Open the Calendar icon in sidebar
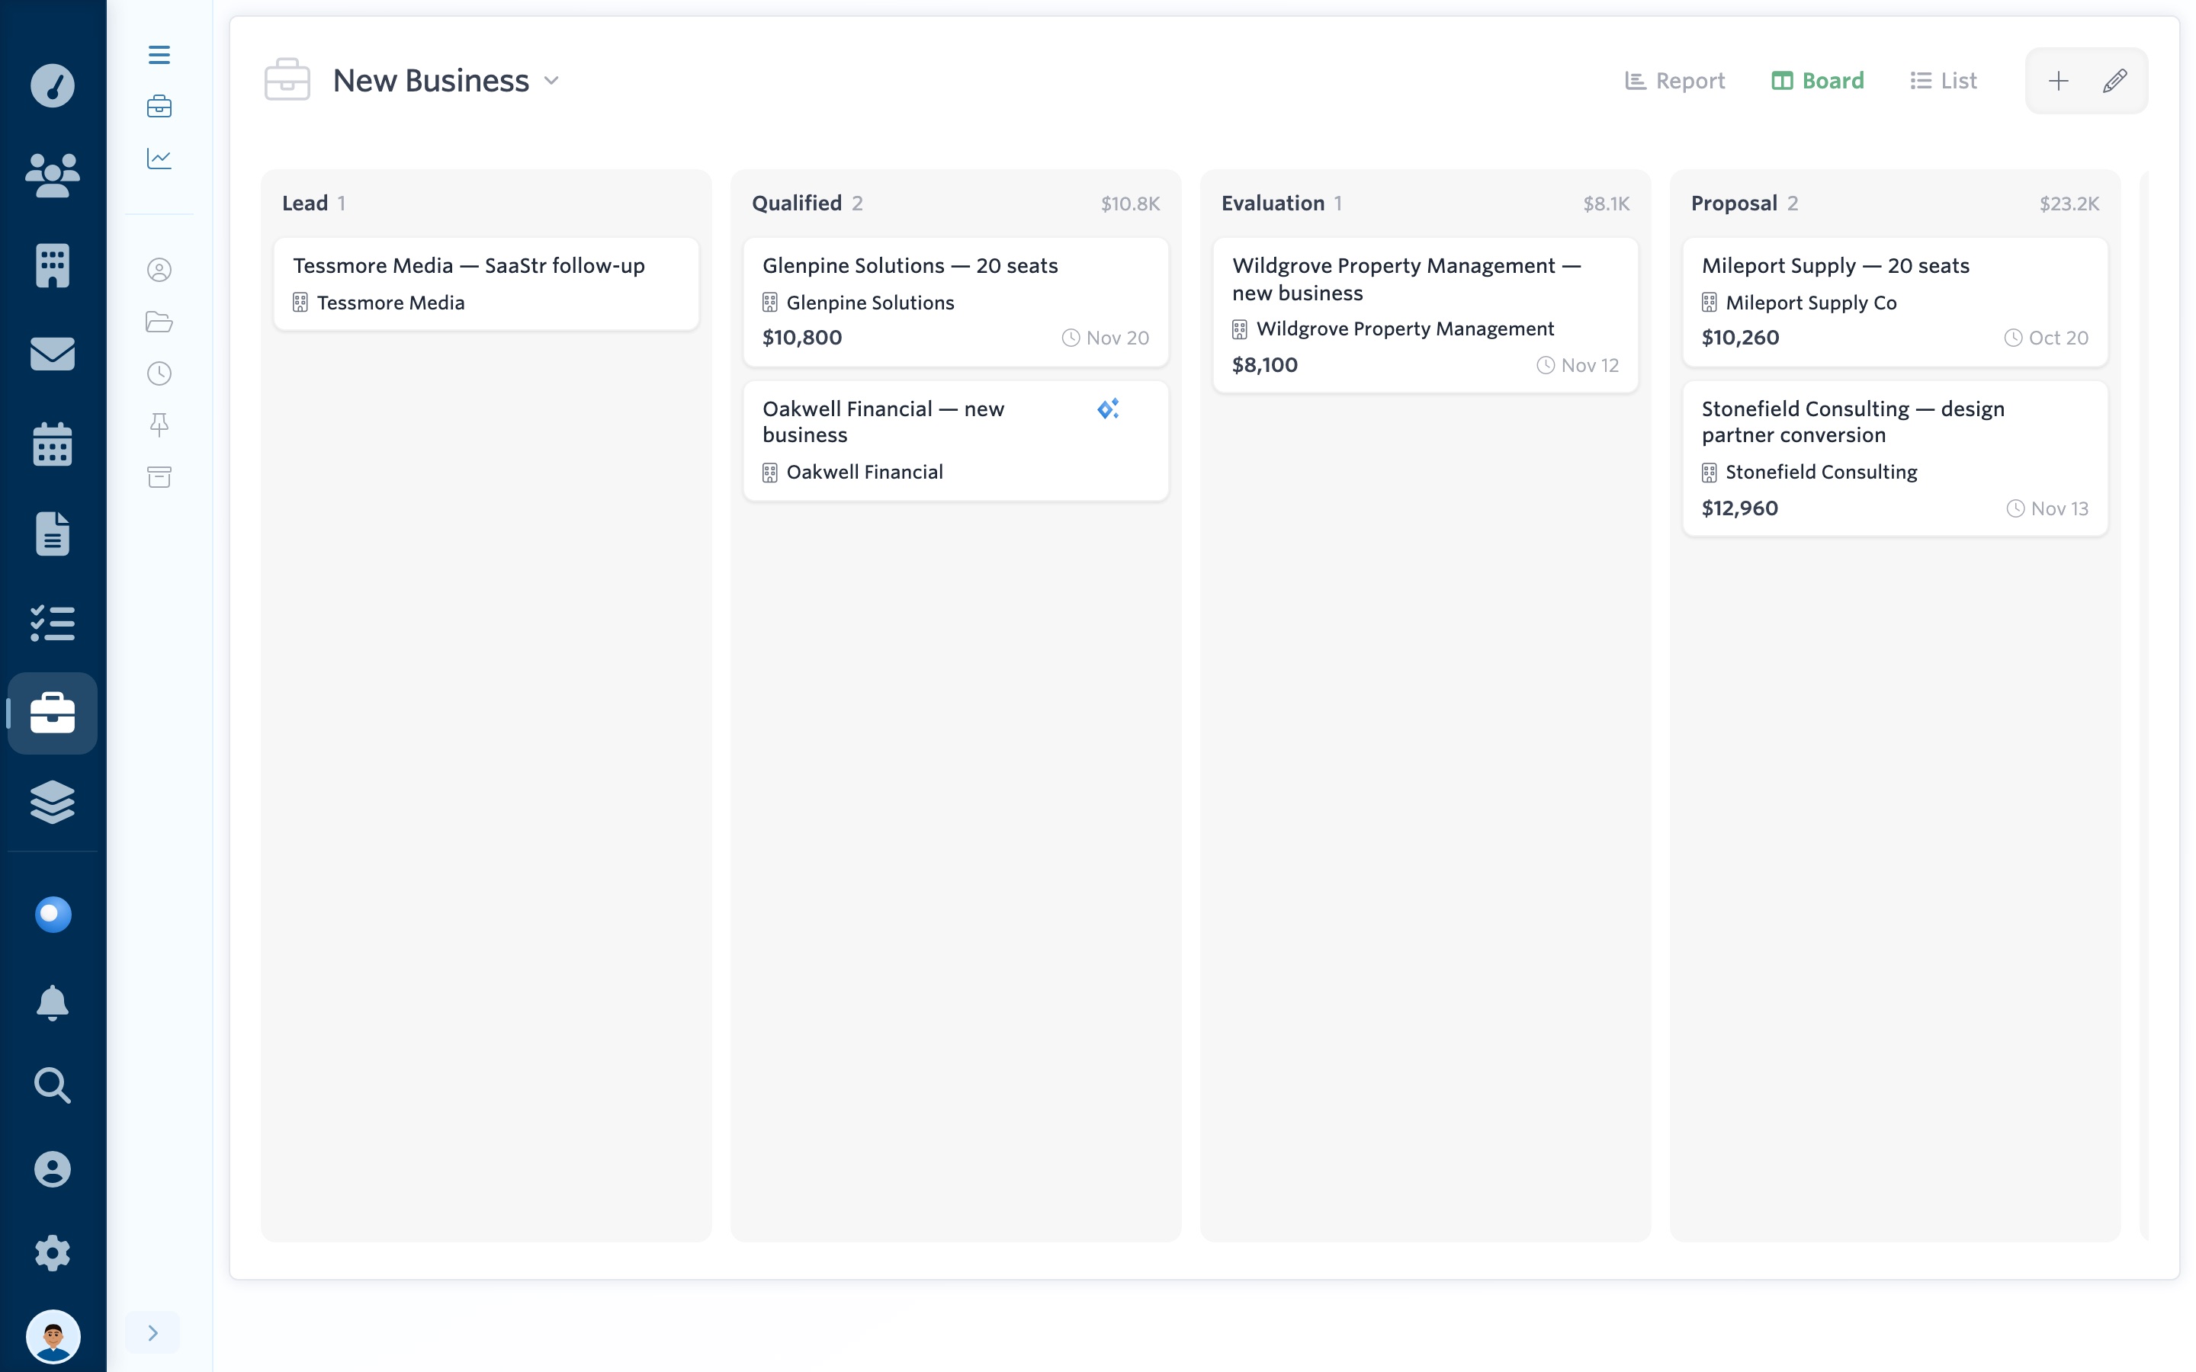The width and height of the screenshot is (2196, 1372). coord(53,444)
